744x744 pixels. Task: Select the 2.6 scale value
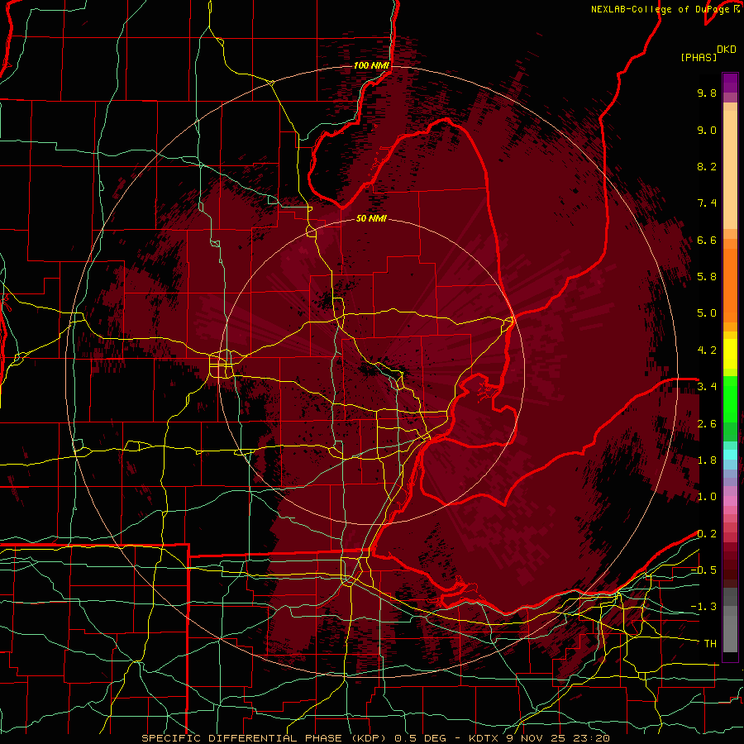point(707,424)
